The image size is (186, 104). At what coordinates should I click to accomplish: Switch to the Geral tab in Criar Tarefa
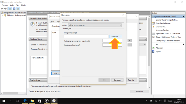pyautogui.click(x=52, y=22)
